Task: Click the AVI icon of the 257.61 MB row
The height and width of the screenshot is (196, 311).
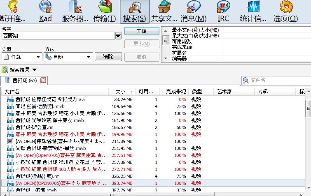Action: click(10, 155)
